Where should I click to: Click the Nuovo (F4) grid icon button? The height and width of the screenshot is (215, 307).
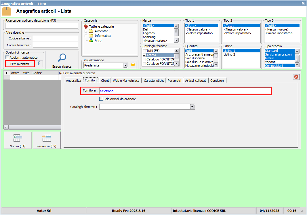coord(18,140)
